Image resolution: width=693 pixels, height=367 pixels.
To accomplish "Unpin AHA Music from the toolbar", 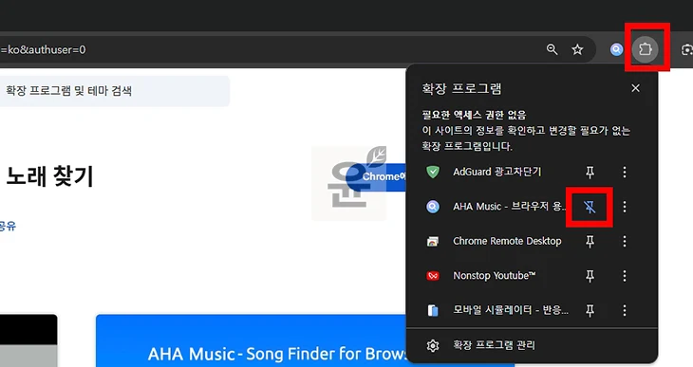I will (590, 207).
